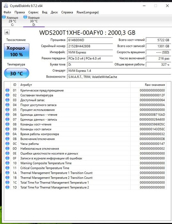The image size is (172, 224).
Task: Click raw value 000000029A600
Action: point(152,120)
